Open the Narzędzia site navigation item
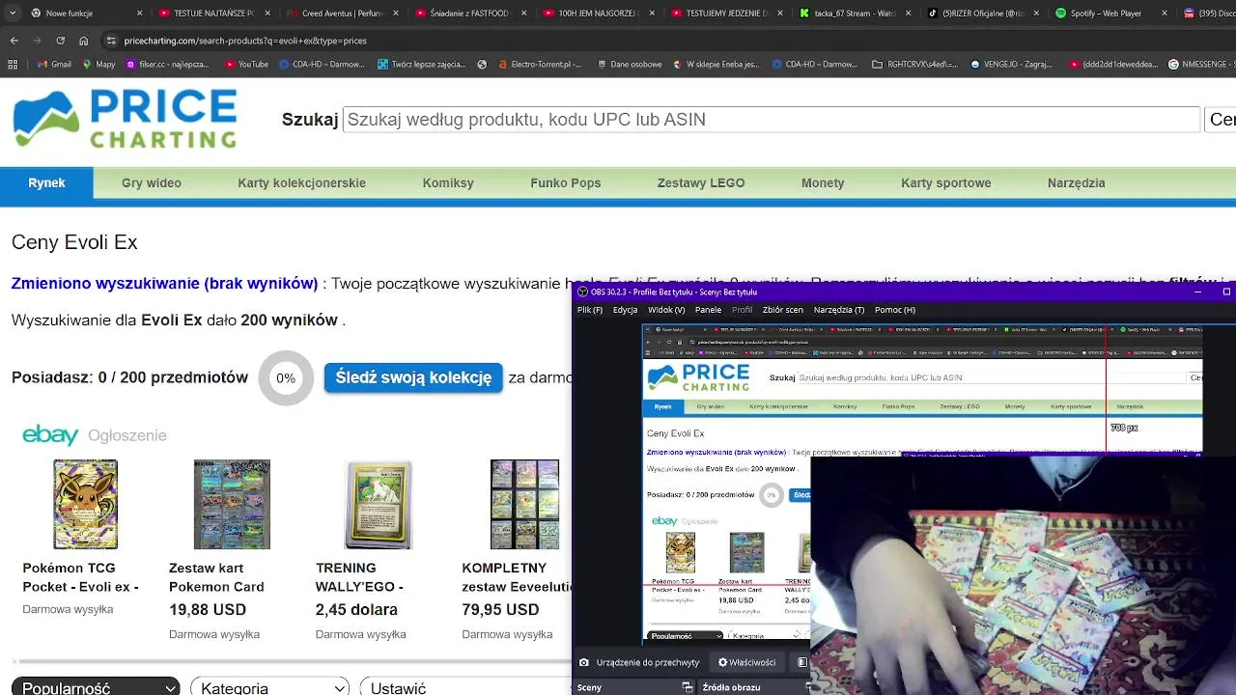Viewport: 1236px width, 695px height. coord(1077,182)
